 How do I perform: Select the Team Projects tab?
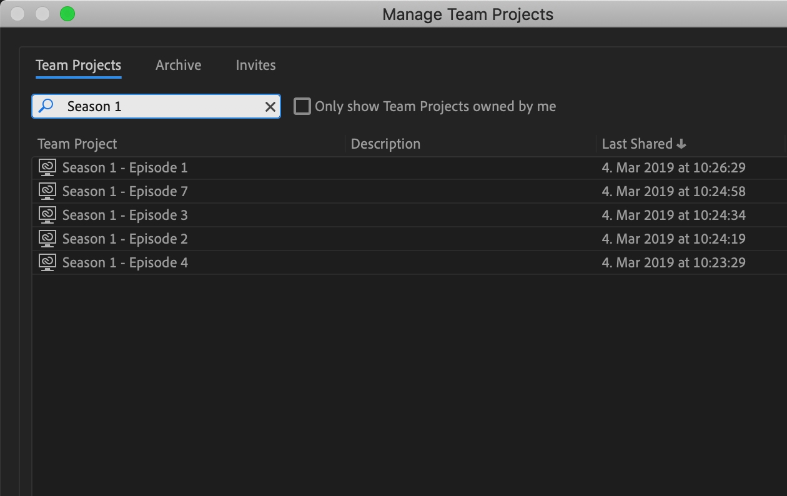click(x=78, y=64)
